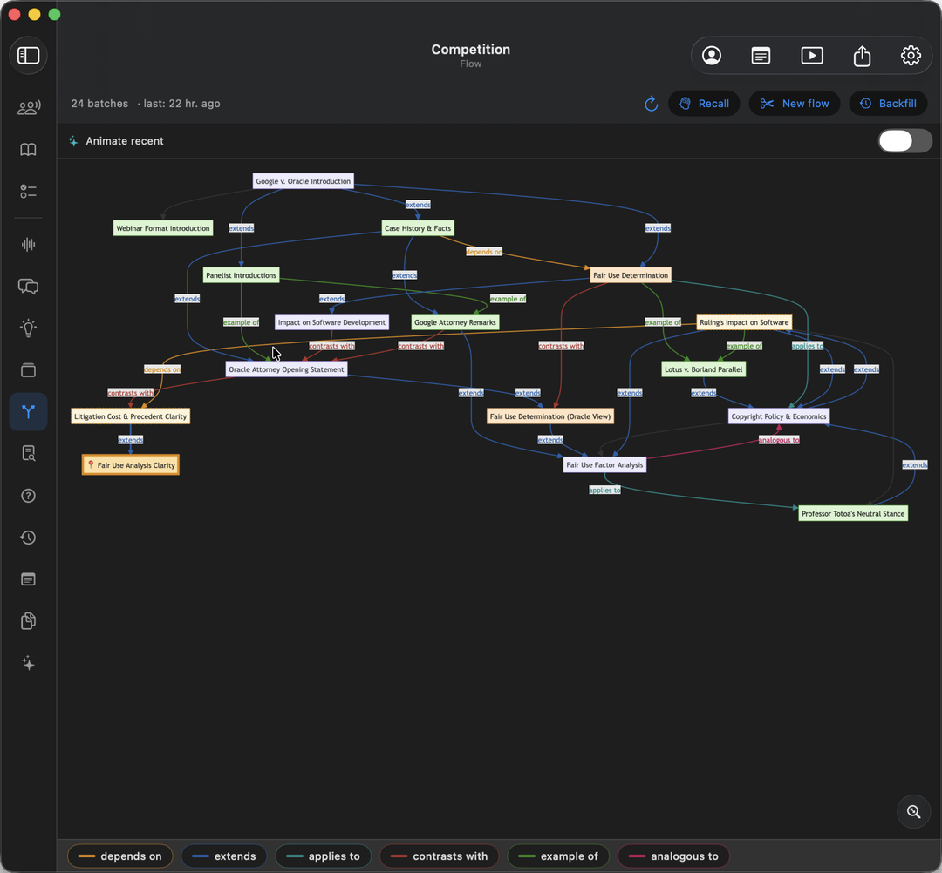Image resolution: width=942 pixels, height=873 pixels.
Task: Open the transcript panel icon in toolbar
Action: tap(761, 56)
